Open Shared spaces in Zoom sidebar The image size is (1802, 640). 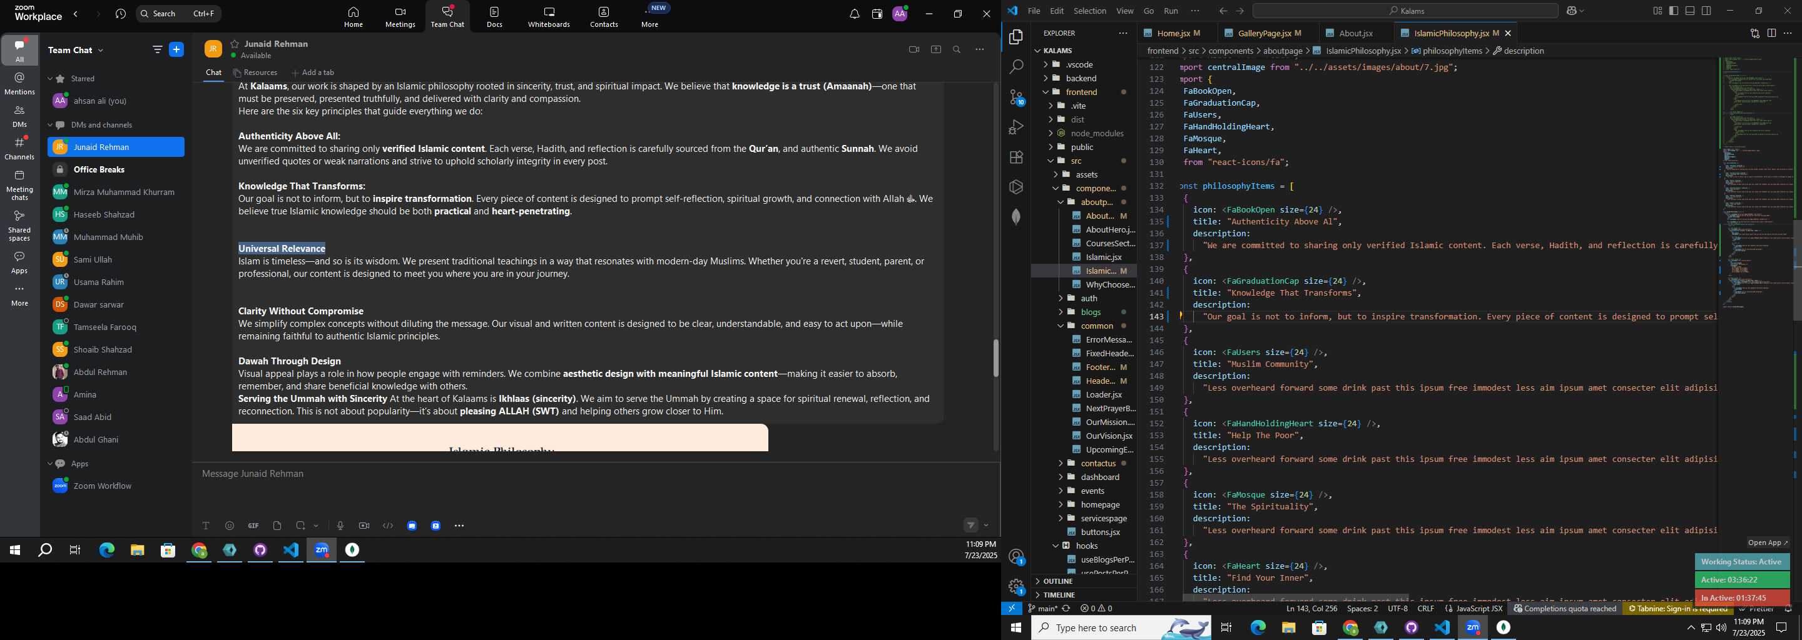19,225
